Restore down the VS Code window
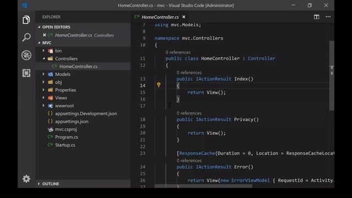Screen dimensions: 352x198 [x=310, y=5]
